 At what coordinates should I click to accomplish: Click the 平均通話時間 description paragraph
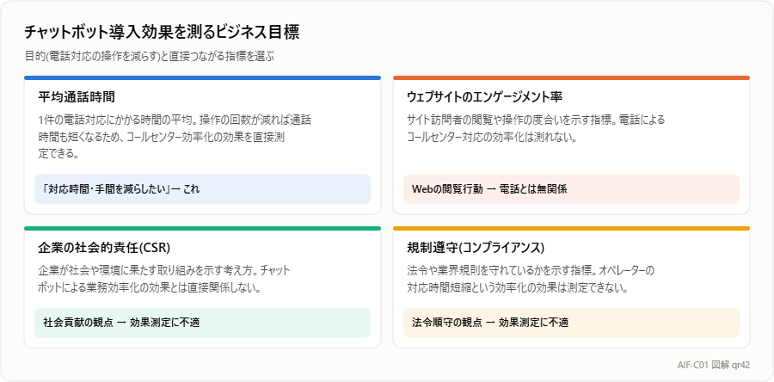pyautogui.click(x=175, y=137)
